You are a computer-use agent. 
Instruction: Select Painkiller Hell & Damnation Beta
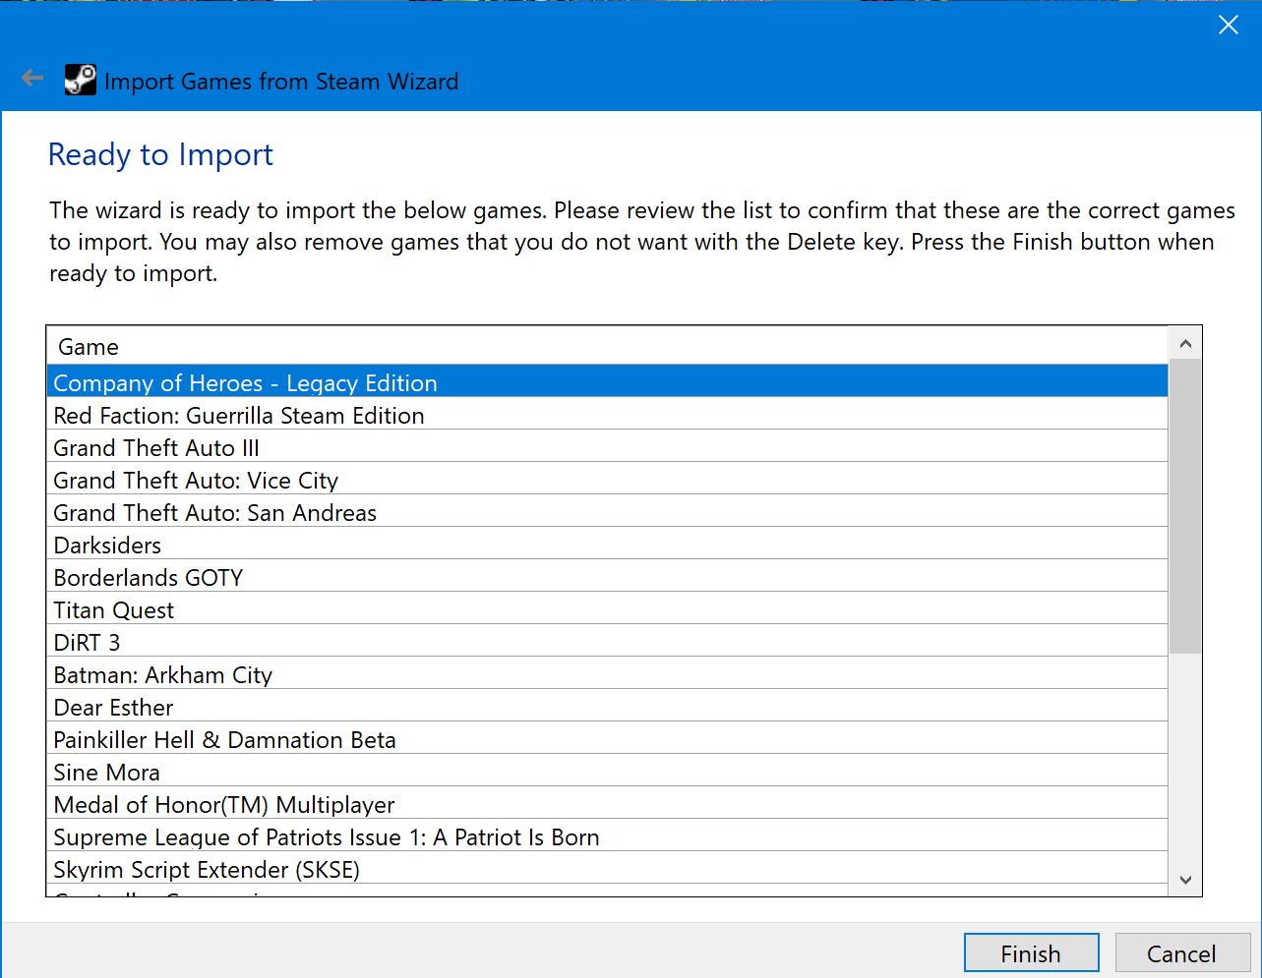(608, 738)
